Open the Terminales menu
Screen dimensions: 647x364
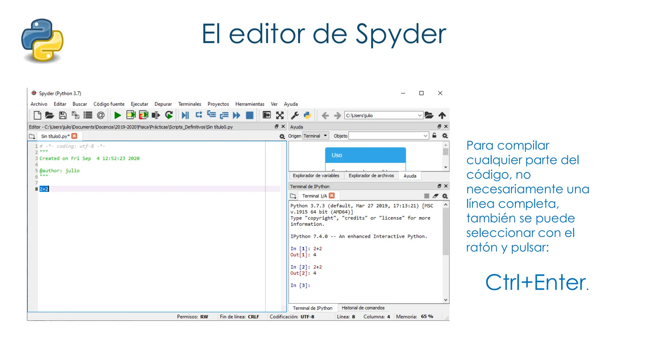(190, 104)
